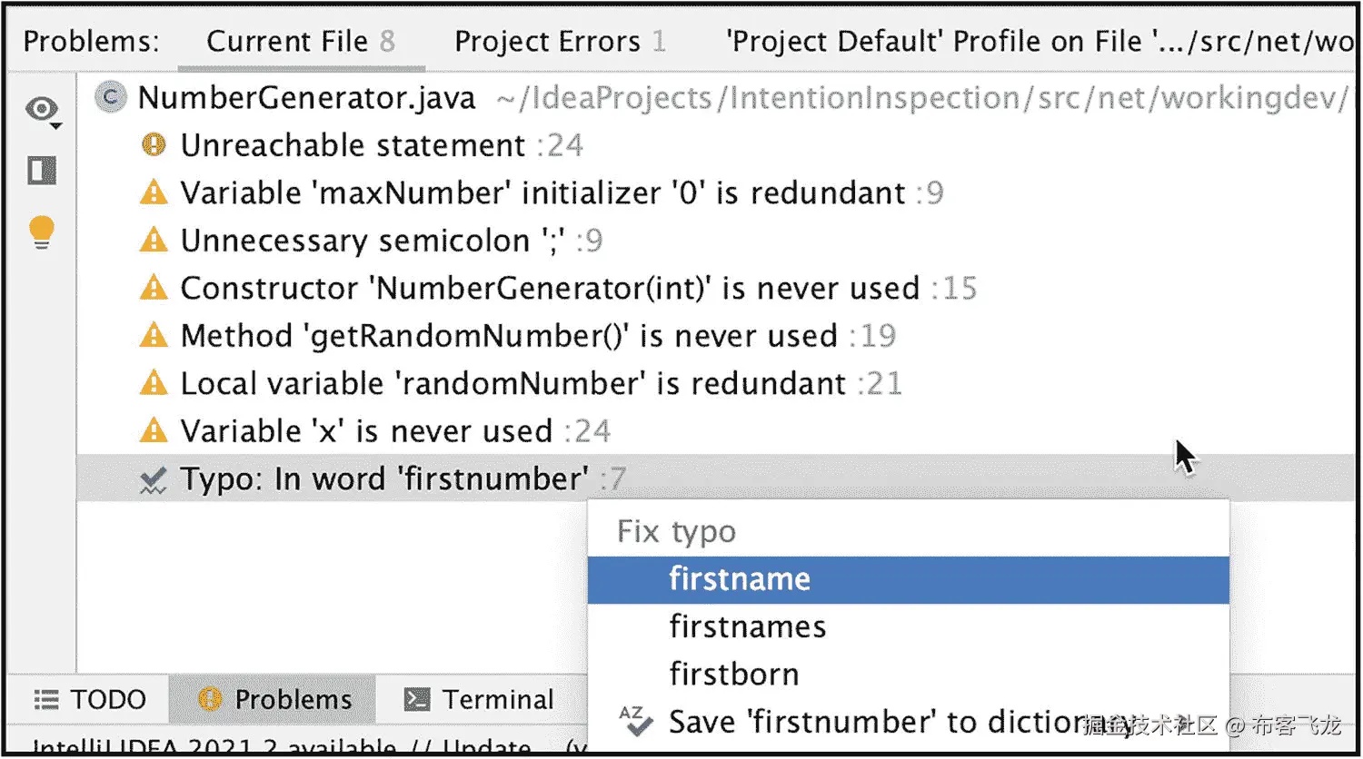Switch to the Project Errors tab
The image size is (1363, 759).
point(560,42)
